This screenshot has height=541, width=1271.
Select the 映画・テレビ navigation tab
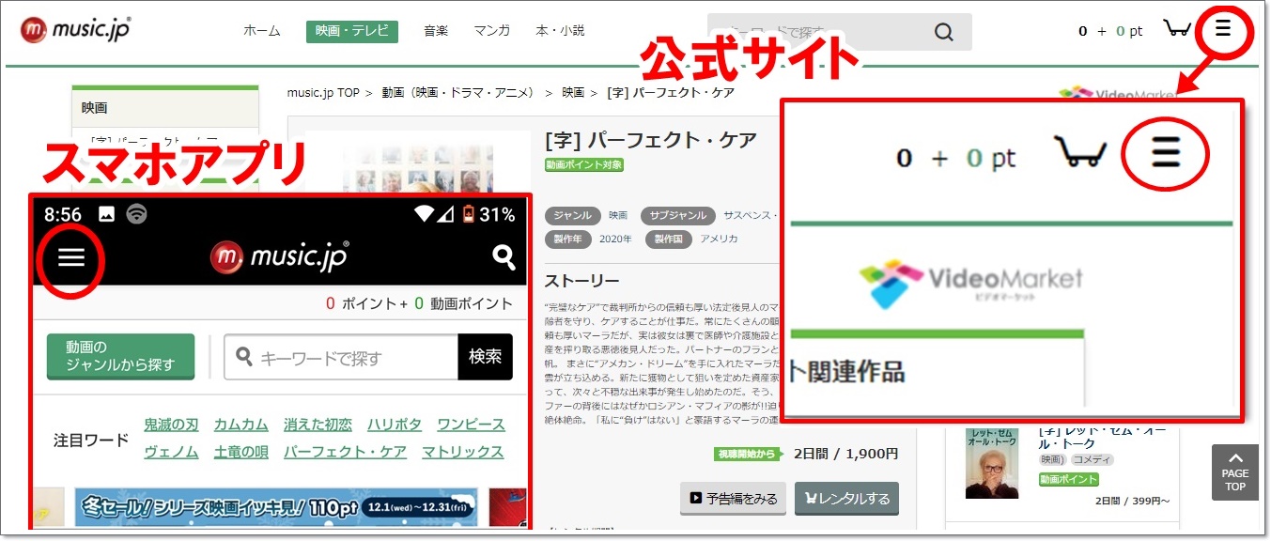click(352, 31)
